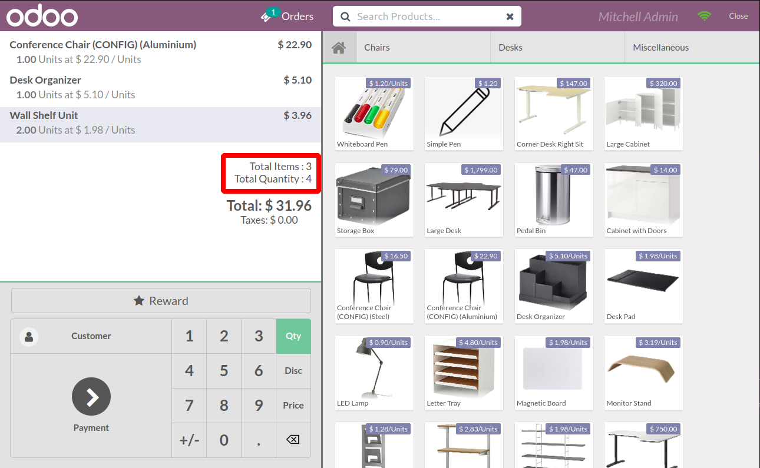Select the Desk Organizer order line
The width and height of the screenshot is (760, 468).
(x=160, y=87)
